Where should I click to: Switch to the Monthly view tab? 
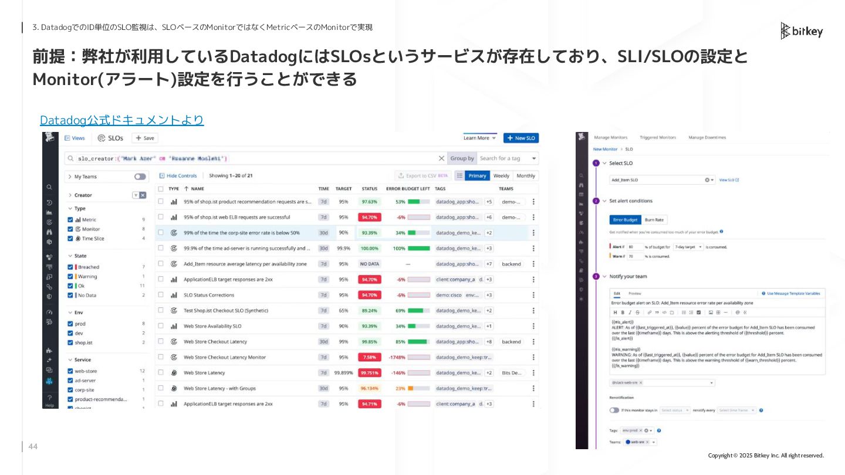(x=526, y=176)
